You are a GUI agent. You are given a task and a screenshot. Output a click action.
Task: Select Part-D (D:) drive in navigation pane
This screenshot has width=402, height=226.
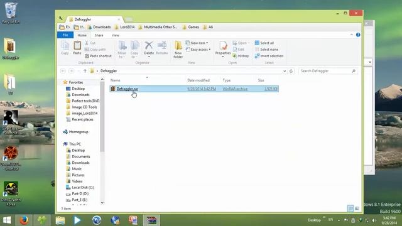[77, 194]
